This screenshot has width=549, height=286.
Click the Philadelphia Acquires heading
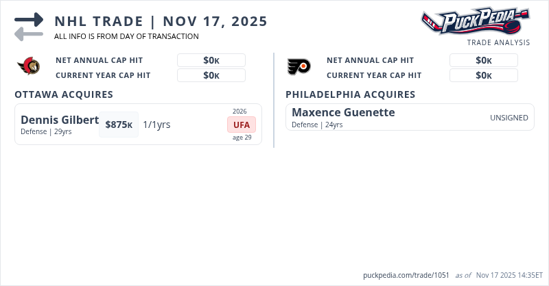pos(350,94)
